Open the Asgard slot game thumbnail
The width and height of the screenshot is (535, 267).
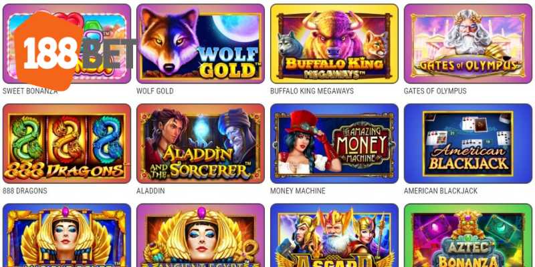coord(334,236)
